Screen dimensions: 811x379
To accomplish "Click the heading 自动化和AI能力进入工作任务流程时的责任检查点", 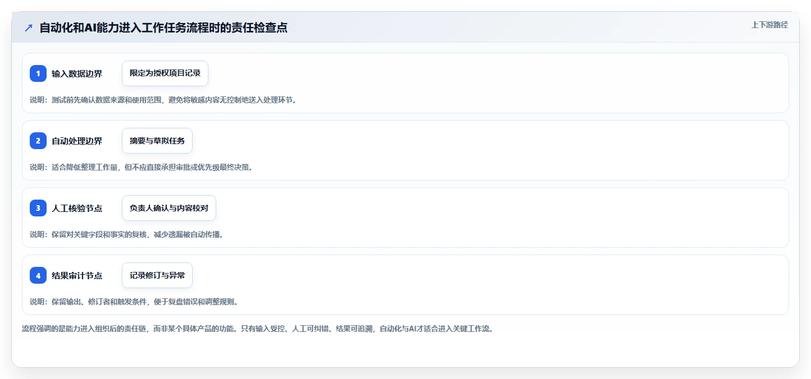I will (163, 28).
